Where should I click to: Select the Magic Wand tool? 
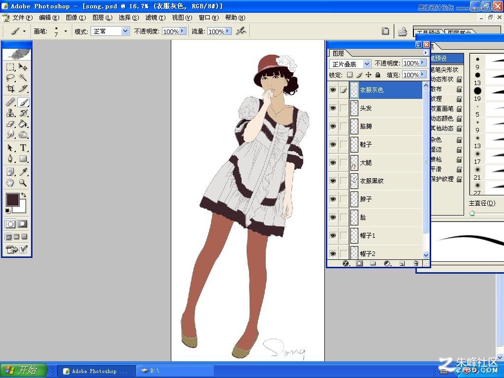(23, 77)
